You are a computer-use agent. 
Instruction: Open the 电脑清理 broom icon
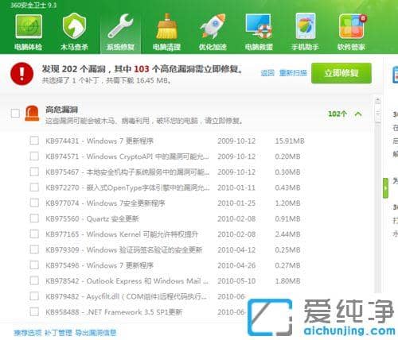166,33
